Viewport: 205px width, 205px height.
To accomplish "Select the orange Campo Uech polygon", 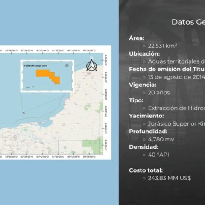I will pos(48,76).
